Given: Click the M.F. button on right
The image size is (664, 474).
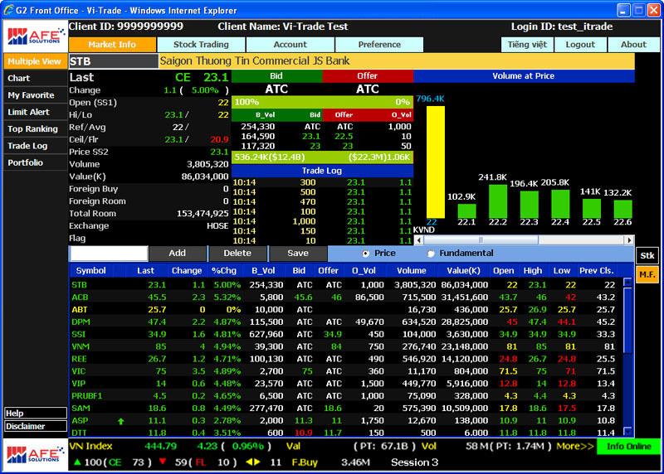Looking at the screenshot, I should [x=647, y=274].
